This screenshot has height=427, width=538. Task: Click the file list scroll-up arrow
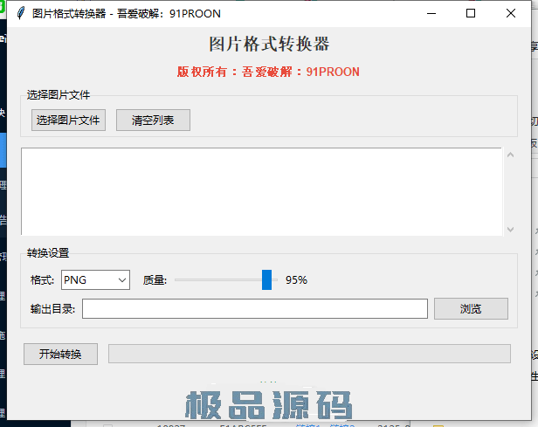pos(511,155)
